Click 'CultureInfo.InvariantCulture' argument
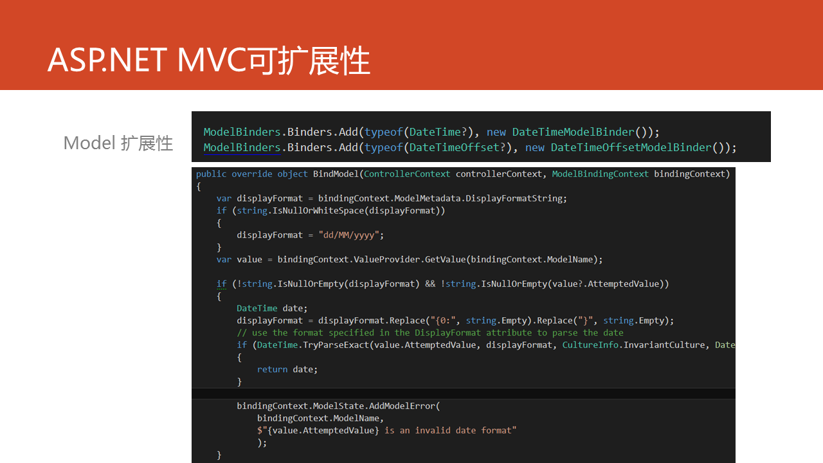This screenshot has width=823, height=463. point(633,345)
